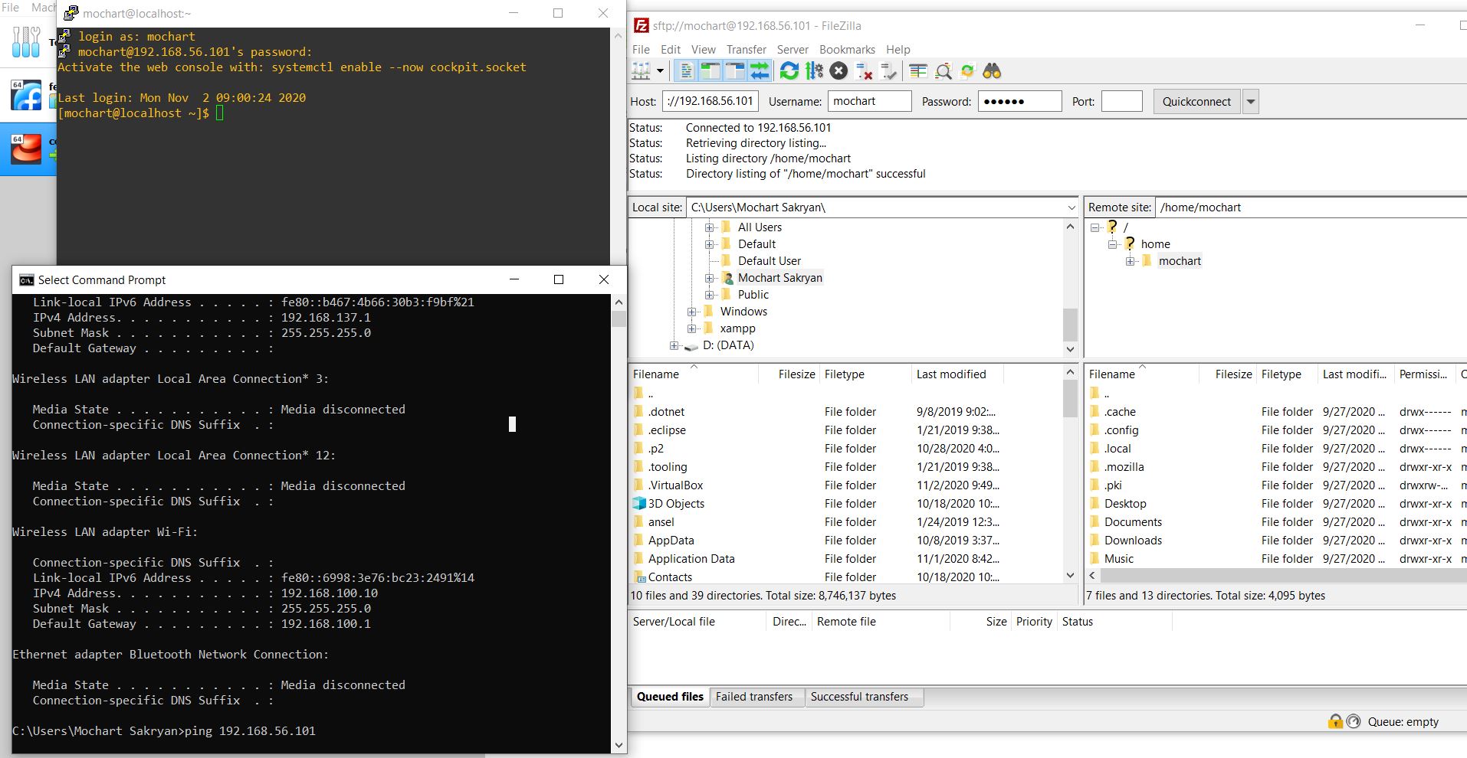Click PuTTY window title icon
The image size is (1467, 758).
(x=71, y=13)
